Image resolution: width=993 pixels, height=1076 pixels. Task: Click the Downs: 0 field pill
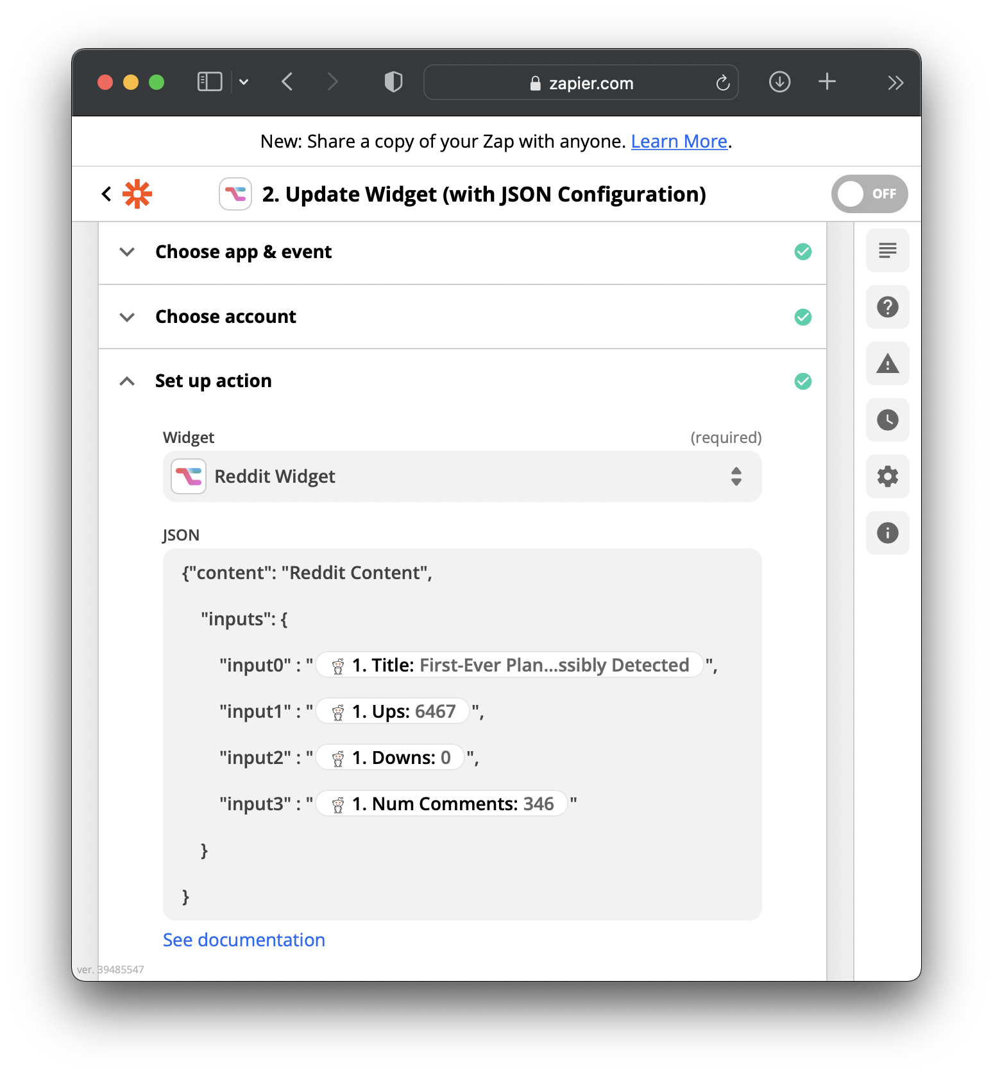pyautogui.click(x=391, y=758)
